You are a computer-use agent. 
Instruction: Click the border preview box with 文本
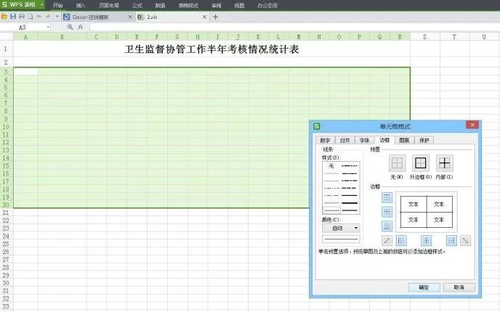[427, 212]
